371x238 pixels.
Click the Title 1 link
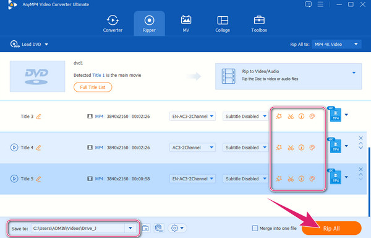coord(98,75)
